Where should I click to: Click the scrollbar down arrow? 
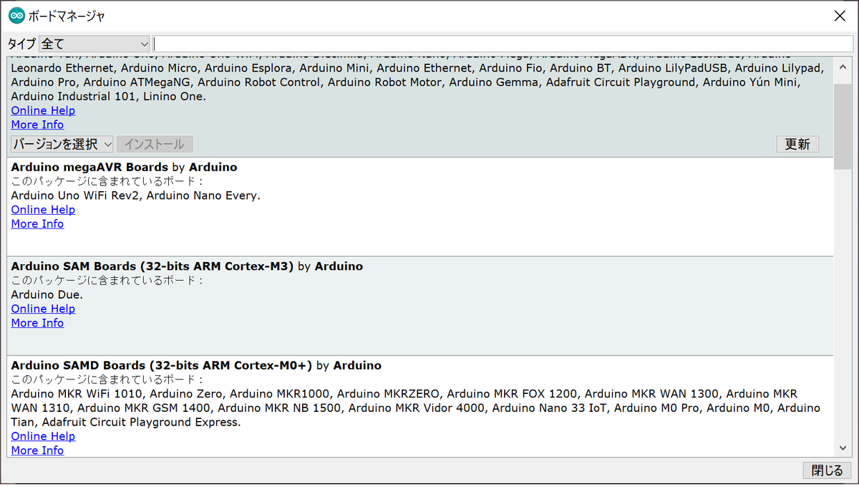tap(842, 447)
